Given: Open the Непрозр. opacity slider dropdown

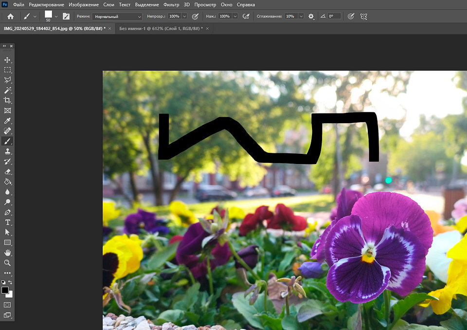Looking at the screenshot, I should (185, 16).
